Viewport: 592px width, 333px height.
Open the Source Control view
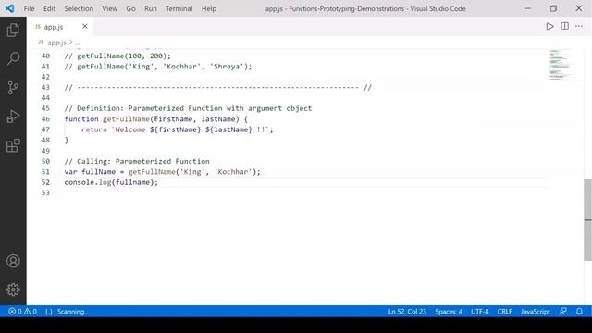coord(13,88)
